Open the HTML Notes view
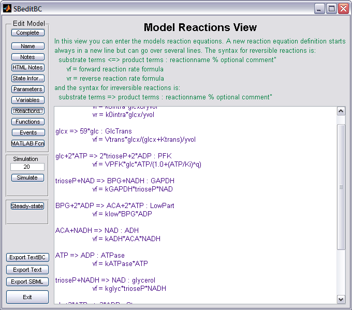352x310 pixels. point(27,67)
